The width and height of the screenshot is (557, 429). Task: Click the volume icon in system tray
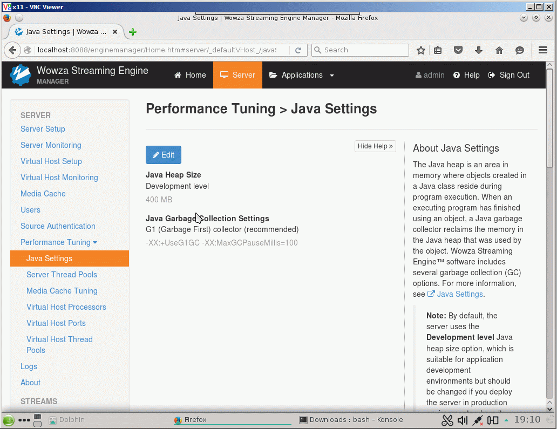coord(463,420)
